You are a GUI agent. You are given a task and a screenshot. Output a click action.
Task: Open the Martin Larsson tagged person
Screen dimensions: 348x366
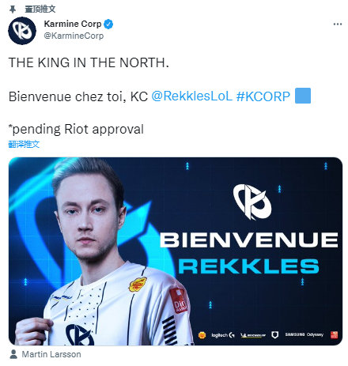[51, 354]
